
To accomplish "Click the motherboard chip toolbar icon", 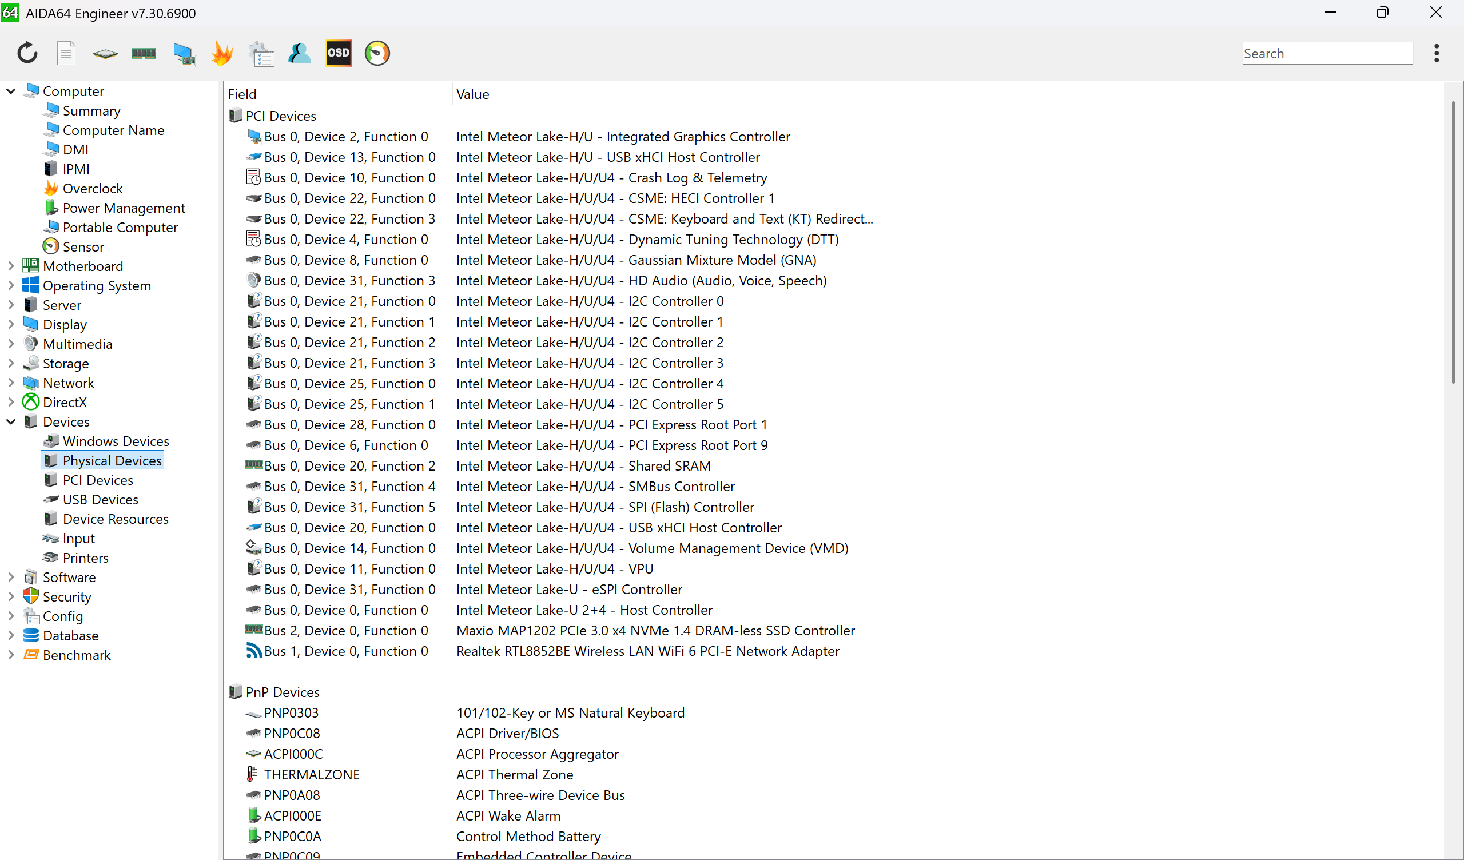I will pos(105,53).
